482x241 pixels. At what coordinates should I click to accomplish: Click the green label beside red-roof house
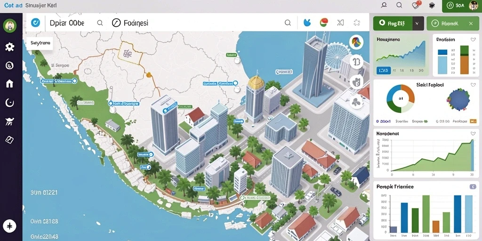click(x=185, y=107)
